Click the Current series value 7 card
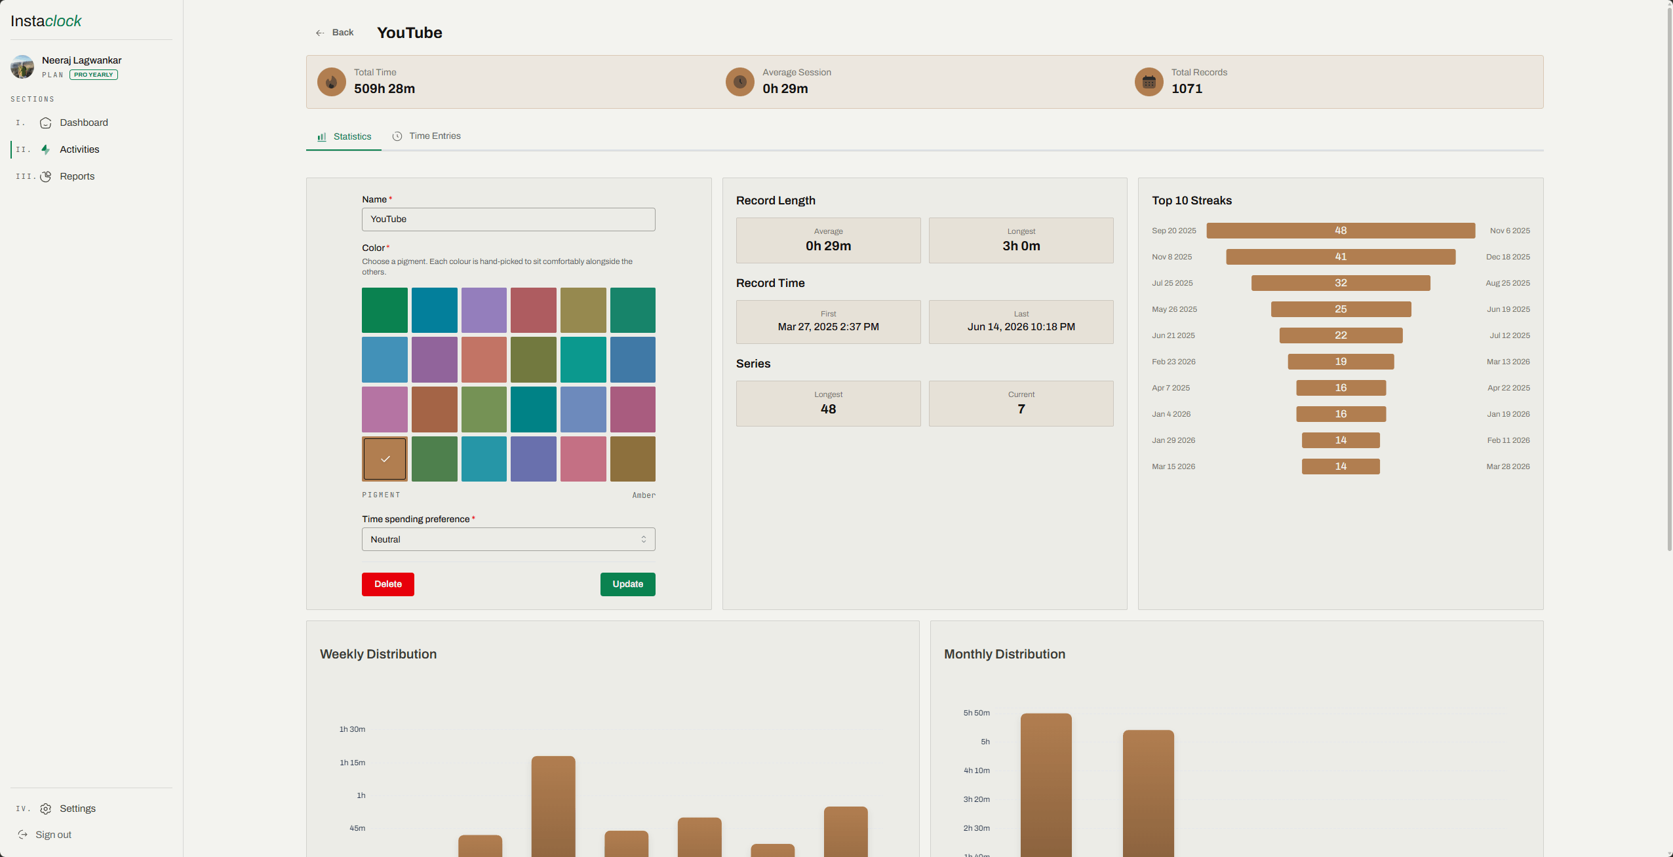The width and height of the screenshot is (1673, 857). [x=1021, y=404]
